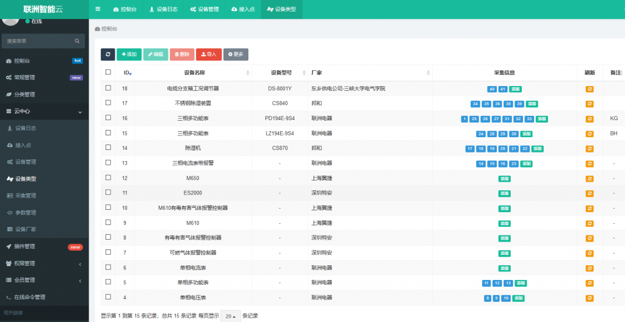Check the checkbox for row ID 16
The image size is (625, 322).
tap(108, 118)
